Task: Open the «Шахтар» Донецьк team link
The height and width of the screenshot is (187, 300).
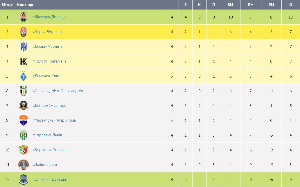Action: point(50,17)
